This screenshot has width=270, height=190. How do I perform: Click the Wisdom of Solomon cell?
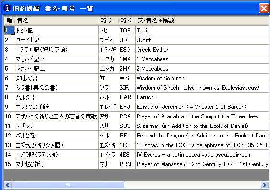point(202,78)
